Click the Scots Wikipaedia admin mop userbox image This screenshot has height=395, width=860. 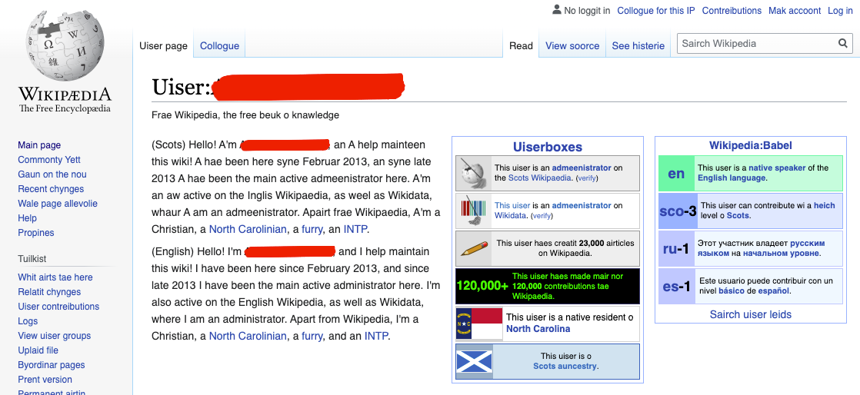point(473,173)
